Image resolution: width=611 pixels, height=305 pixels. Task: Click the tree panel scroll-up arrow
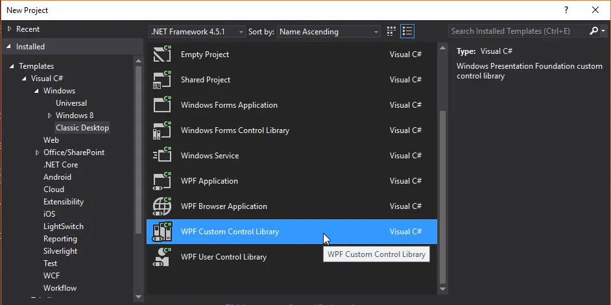pyautogui.click(x=139, y=60)
